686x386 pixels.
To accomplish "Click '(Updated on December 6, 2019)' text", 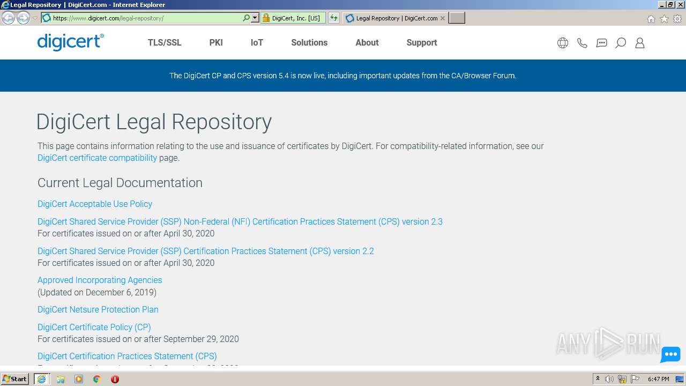I will pos(97,292).
